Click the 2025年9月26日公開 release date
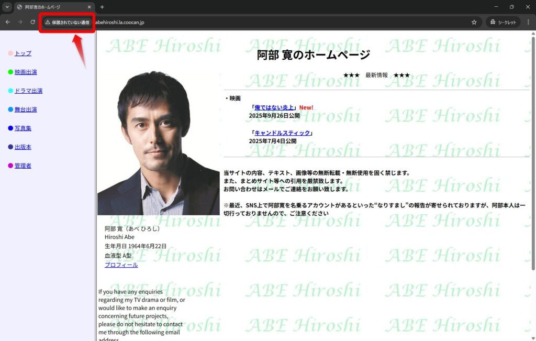 (274, 116)
